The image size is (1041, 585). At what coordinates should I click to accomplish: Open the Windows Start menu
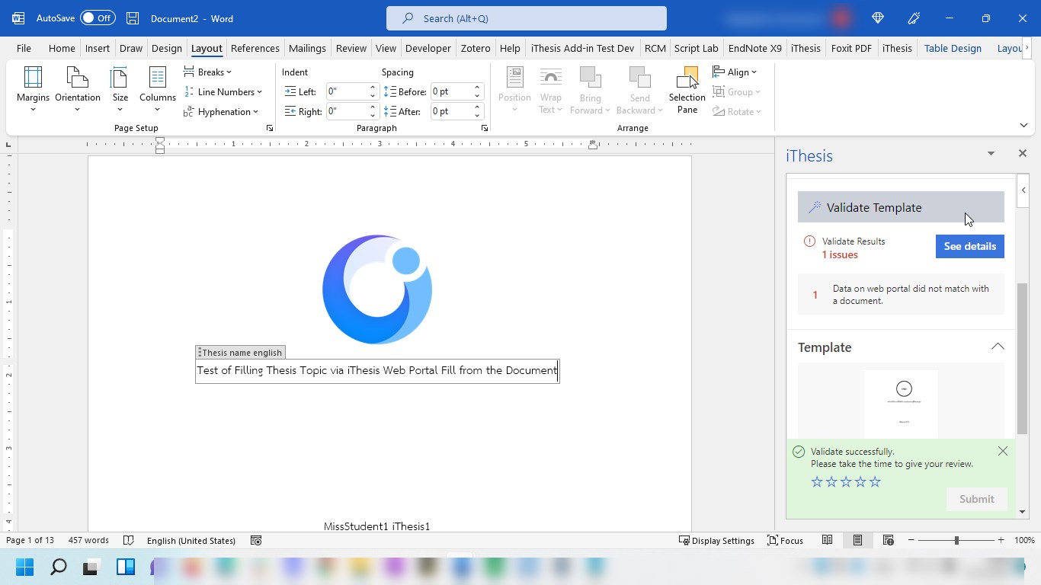[x=24, y=567]
